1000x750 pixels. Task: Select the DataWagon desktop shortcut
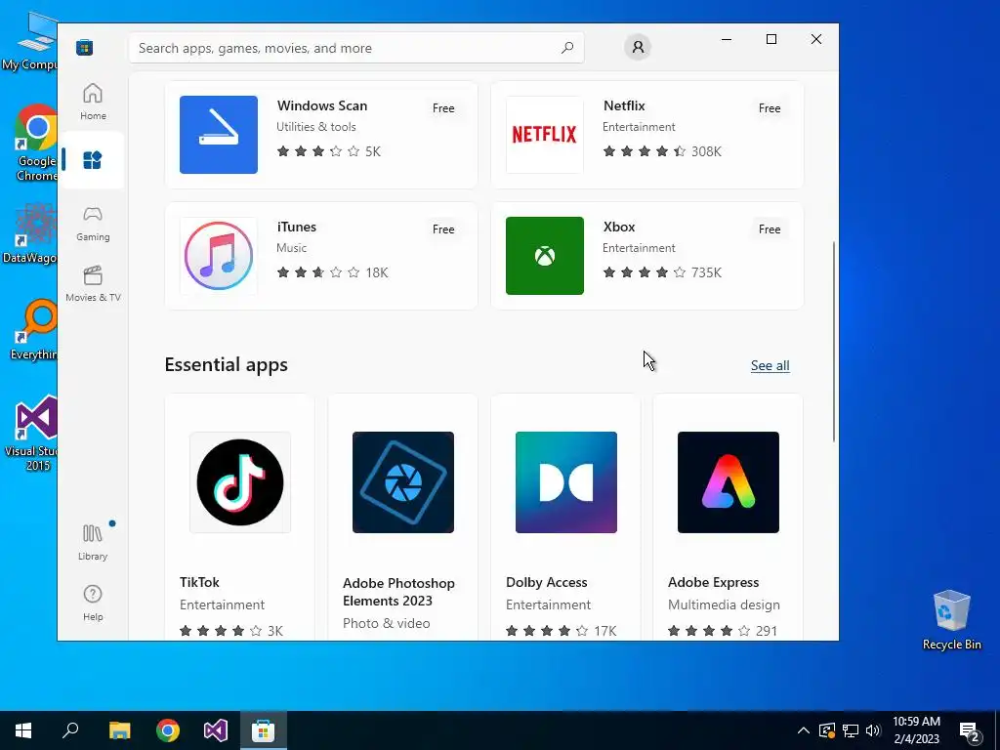tap(30, 233)
